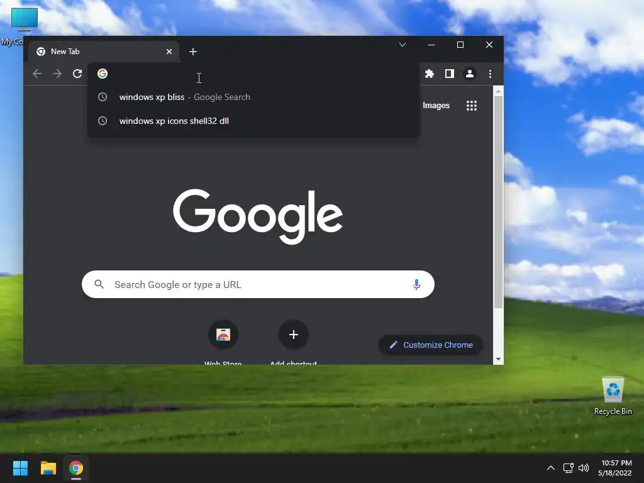Start voice search with microphone icon
This screenshot has width=644, height=483.
tap(416, 284)
